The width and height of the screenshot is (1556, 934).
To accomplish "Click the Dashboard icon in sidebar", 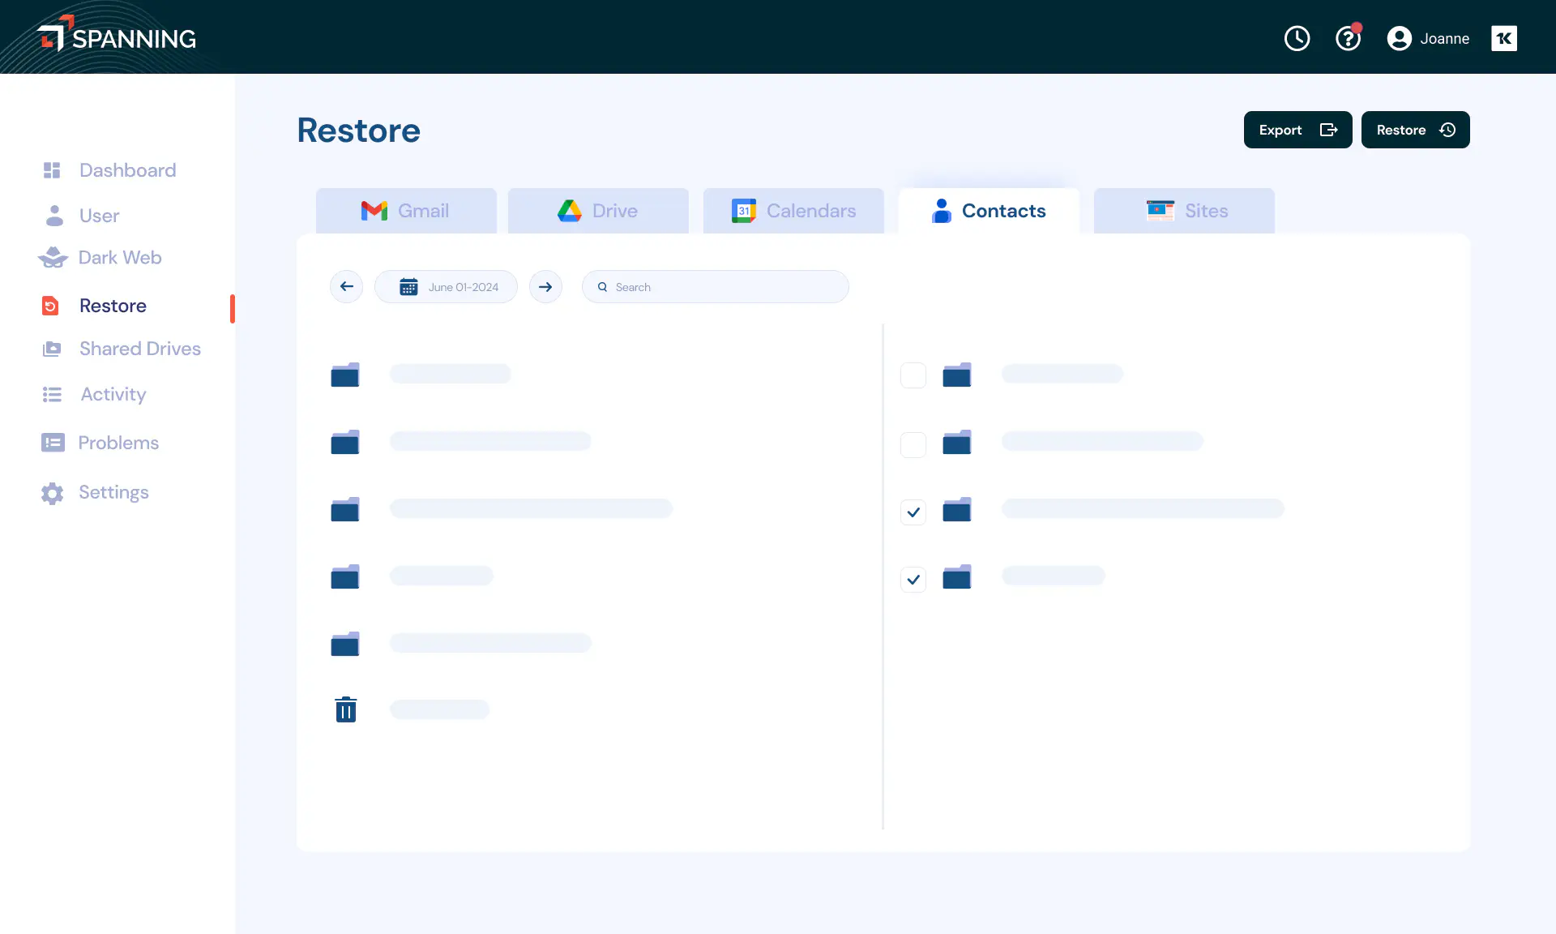I will point(52,170).
